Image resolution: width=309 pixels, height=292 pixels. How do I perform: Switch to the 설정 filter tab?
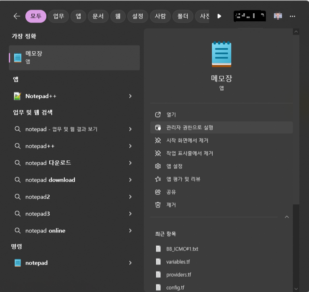137,16
